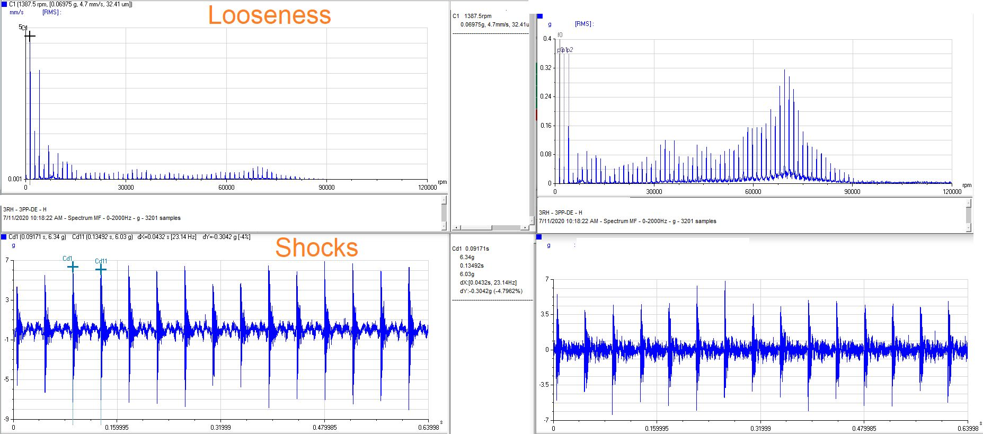Click the "60000" axis label on the left spectrum
This screenshot has height=434, width=983.
(x=226, y=187)
